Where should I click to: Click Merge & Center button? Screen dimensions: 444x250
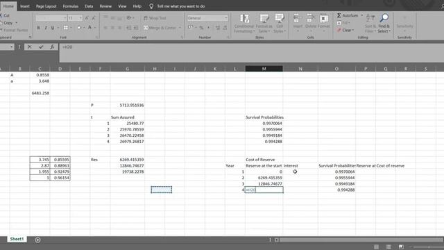[x=160, y=28]
